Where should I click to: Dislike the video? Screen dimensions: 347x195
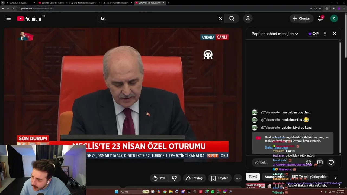(175, 178)
